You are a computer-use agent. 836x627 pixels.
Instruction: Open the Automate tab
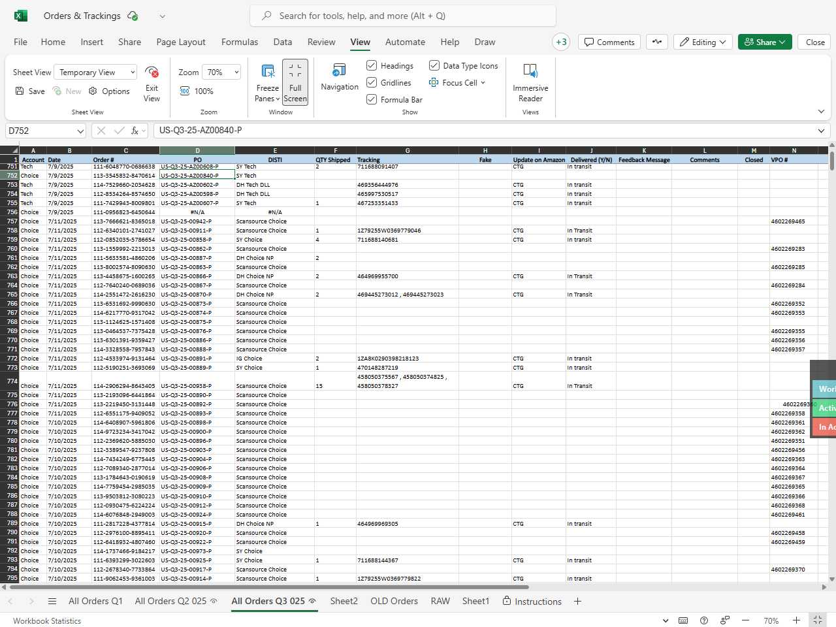click(x=405, y=42)
